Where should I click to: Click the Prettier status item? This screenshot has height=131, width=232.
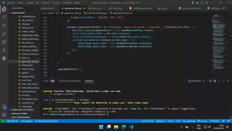(x=215, y=121)
